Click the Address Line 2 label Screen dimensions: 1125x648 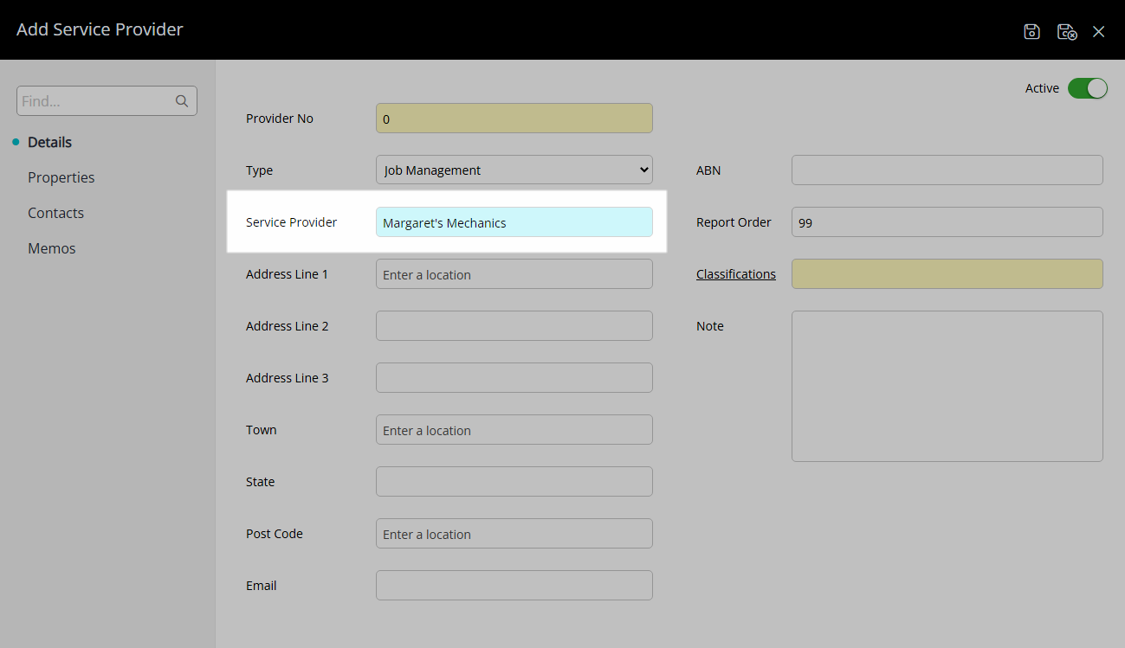(x=287, y=326)
